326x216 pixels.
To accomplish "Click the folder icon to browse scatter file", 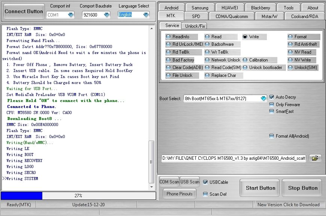I will click(315, 158).
